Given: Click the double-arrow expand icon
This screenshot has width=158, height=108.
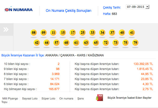Looking at the screenshot, I should [x=6, y=29].
